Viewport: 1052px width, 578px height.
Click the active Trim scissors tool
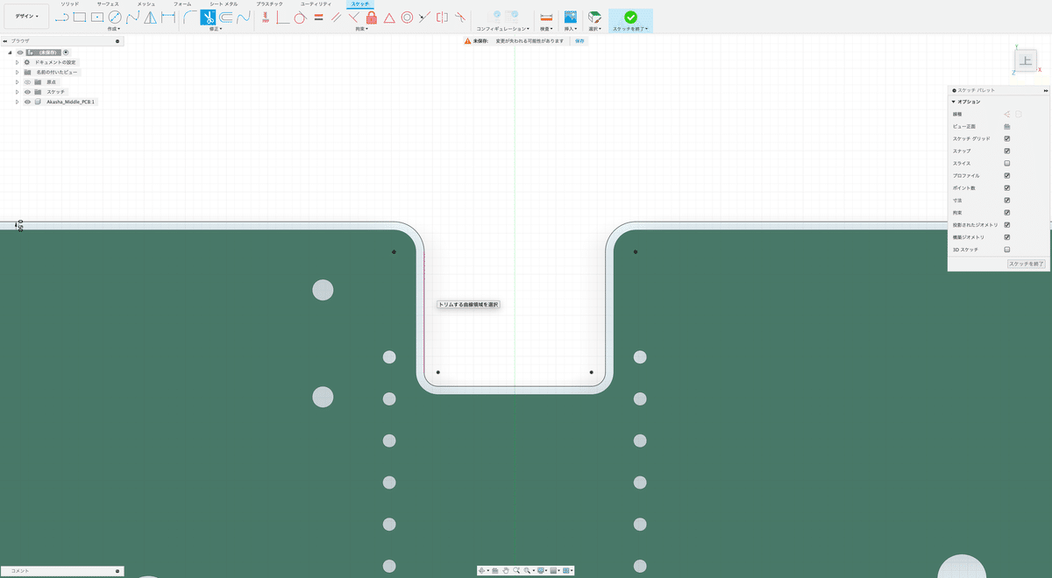pyautogui.click(x=208, y=17)
